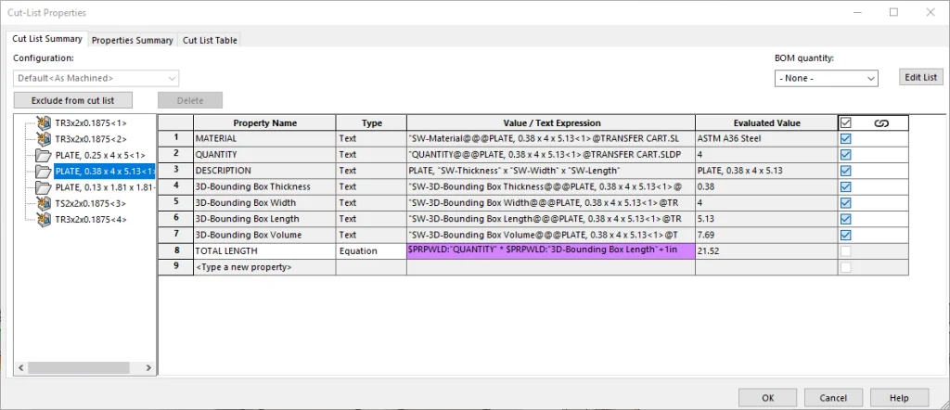950x410 pixels.
Task: Check the TOTAL LENGTH row checkbox
Action: tap(846, 250)
